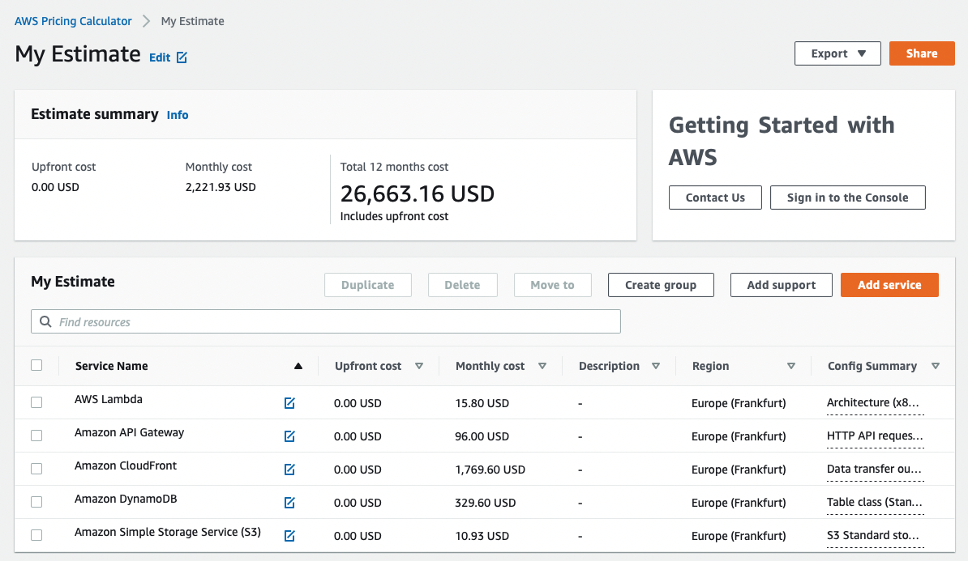968x561 pixels.
Task: Click API Gateway config summary 'HTTP API reques…'
Action: [x=875, y=436]
